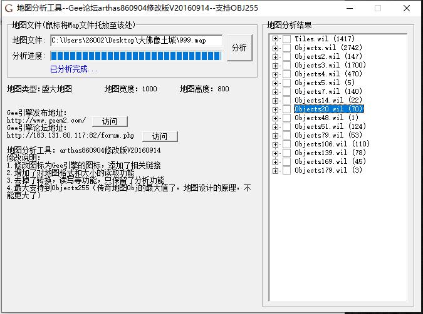
Task: Check the Objects169.wil checkbox
Action: pos(286,161)
